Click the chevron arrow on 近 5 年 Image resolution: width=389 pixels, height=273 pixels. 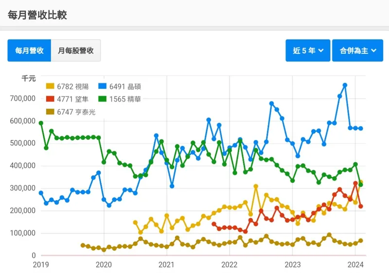[x=321, y=51]
